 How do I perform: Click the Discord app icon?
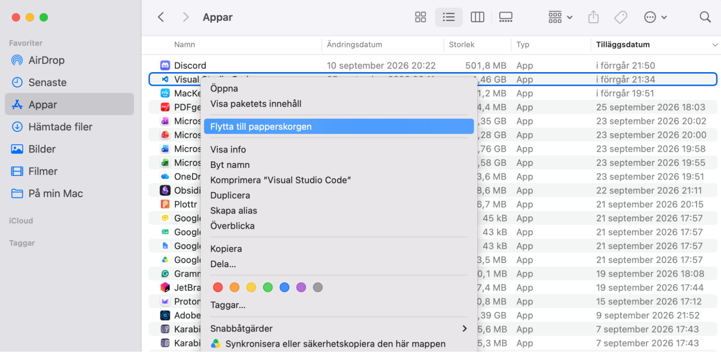[165, 65]
